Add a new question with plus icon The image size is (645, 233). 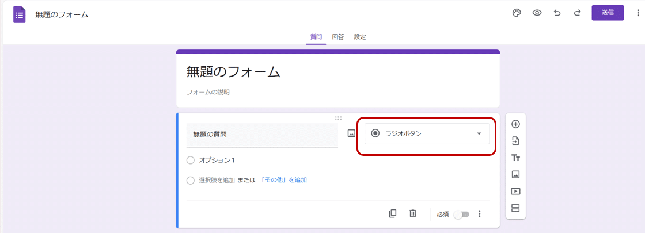click(x=515, y=124)
